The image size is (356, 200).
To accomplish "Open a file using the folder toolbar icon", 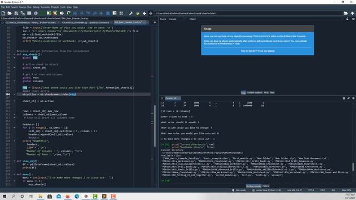I will point(9,13).
